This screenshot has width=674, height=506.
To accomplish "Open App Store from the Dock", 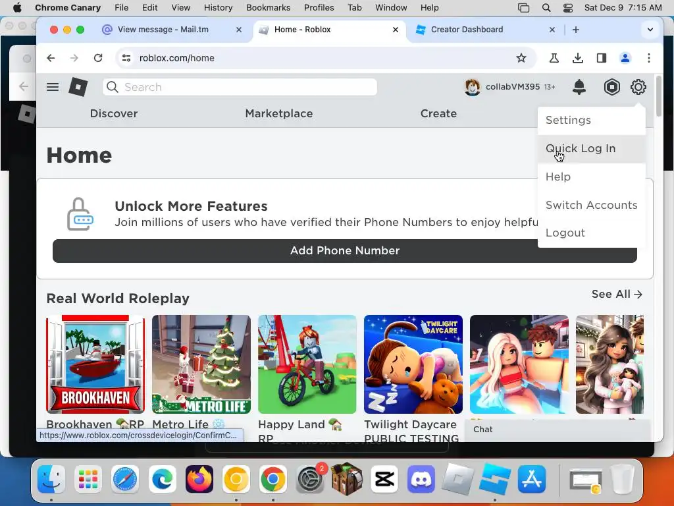I will click(x=532, y=479).
